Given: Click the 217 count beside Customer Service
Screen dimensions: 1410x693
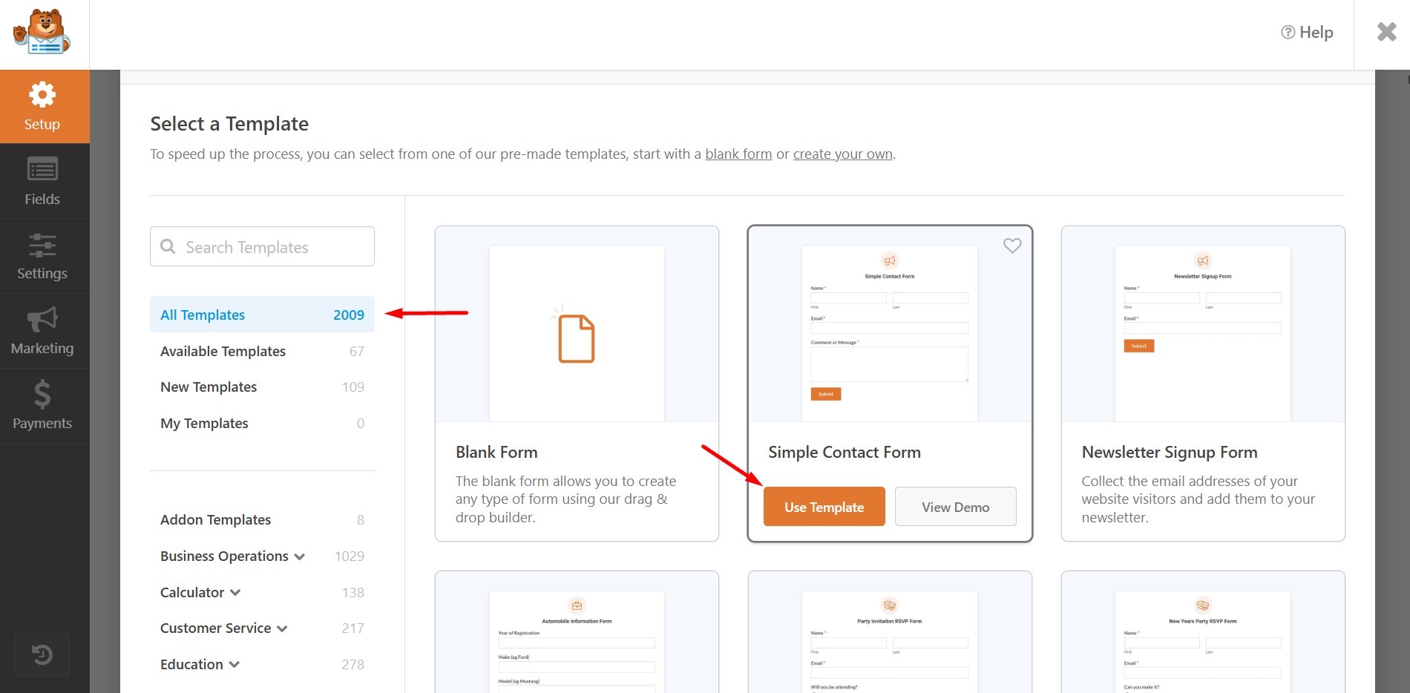Looking at the screenshot, I should pos(353,628).
